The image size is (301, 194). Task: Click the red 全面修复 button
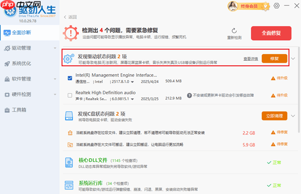[x=271, y=33]
